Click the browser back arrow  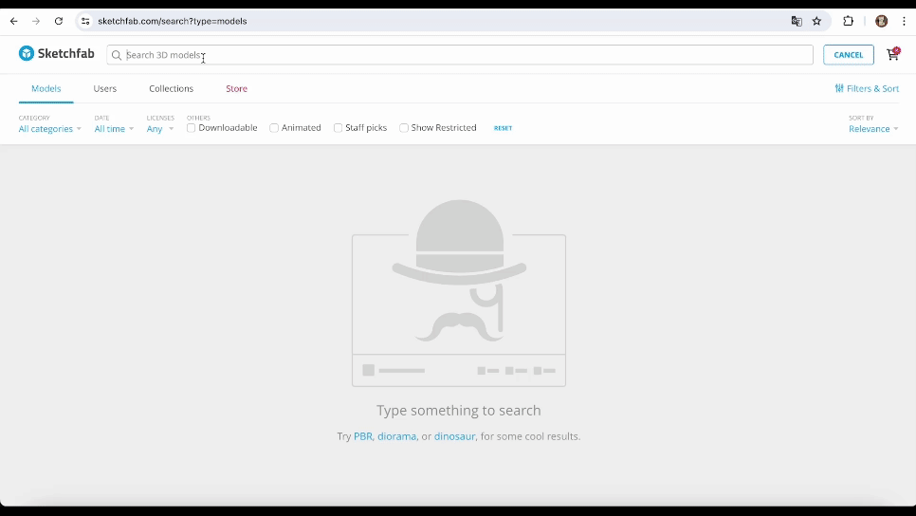14,21
